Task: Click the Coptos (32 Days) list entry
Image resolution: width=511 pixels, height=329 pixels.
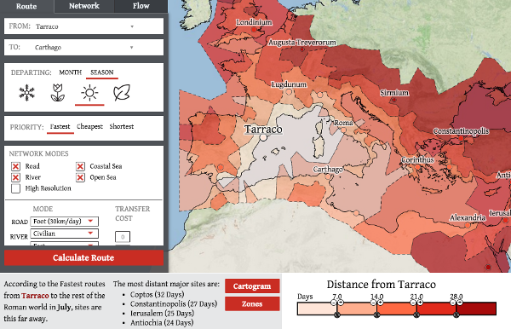Action: pyautogui.click(x=157, y=294)
